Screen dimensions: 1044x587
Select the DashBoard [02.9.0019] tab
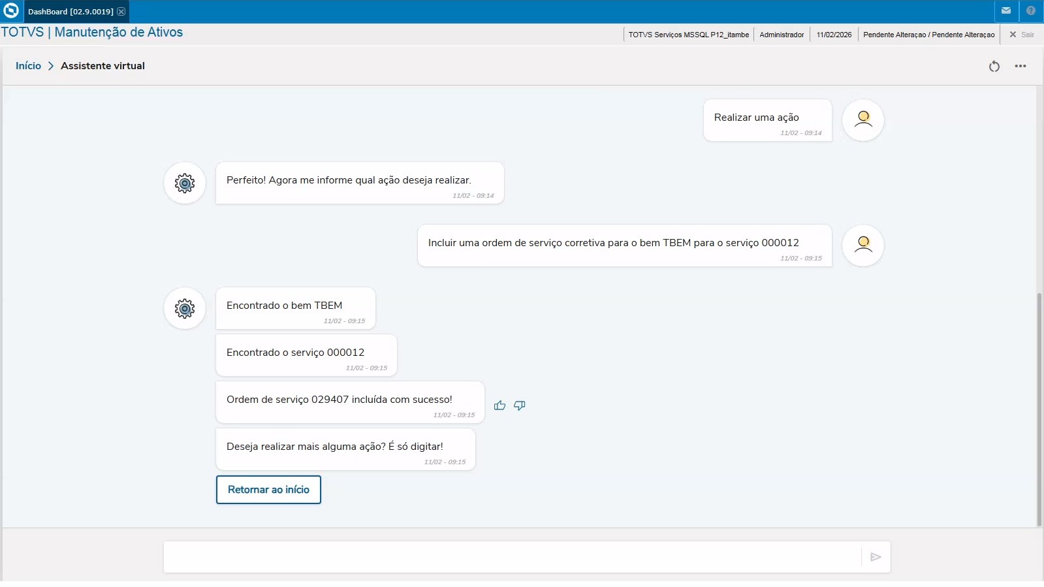[70, 12]
